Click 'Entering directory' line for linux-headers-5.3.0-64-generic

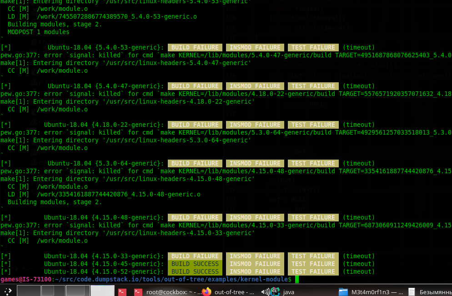pos(126,140)
